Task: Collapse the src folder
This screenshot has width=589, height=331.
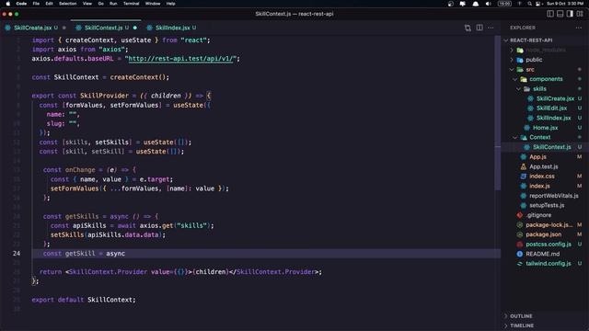Action: tap(530, 70)
